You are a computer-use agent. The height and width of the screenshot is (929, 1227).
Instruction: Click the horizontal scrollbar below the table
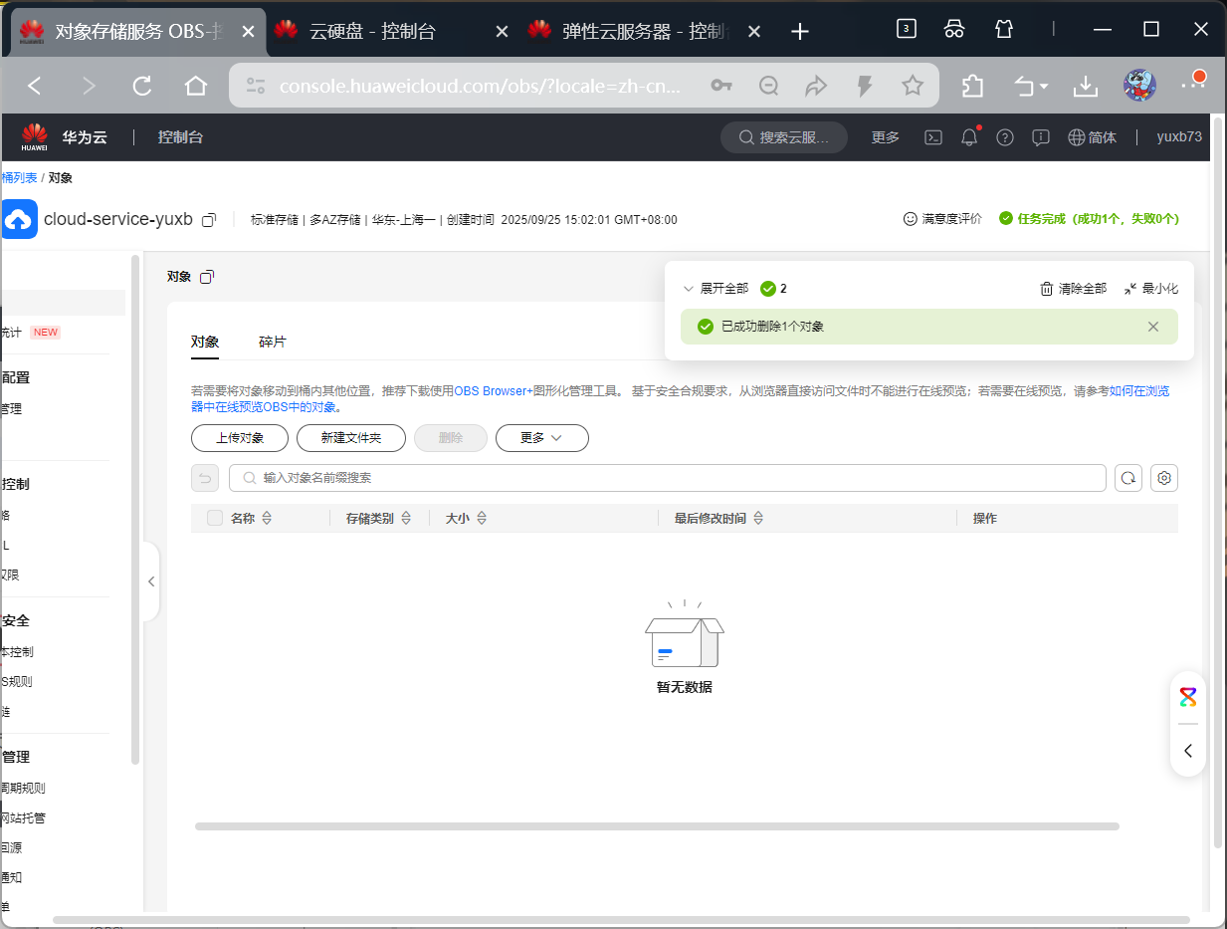tap(657, 826)
